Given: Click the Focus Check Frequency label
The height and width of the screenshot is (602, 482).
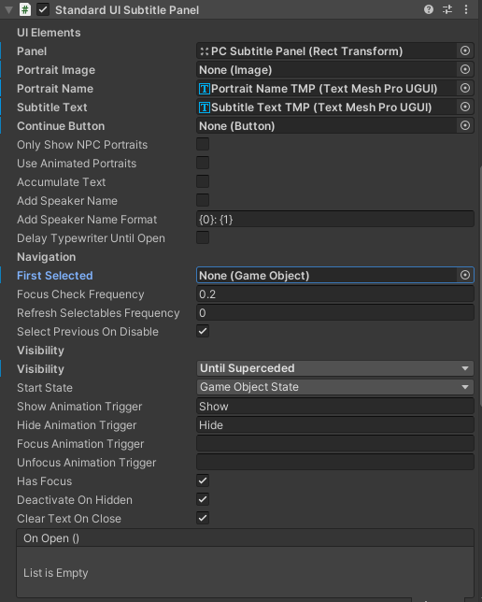Looking at the screenshot, I should tap(80, 294).
